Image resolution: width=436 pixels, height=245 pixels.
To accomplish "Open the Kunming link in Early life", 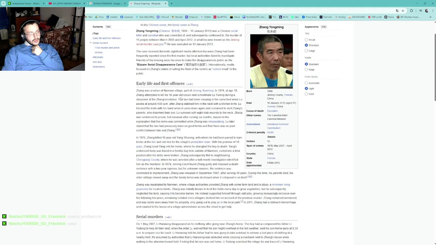I will pyautogui.click(x=208, y=91).
